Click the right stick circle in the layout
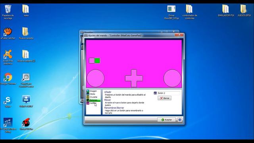This screenshot has width=254, height=143. tap(172, 78)
